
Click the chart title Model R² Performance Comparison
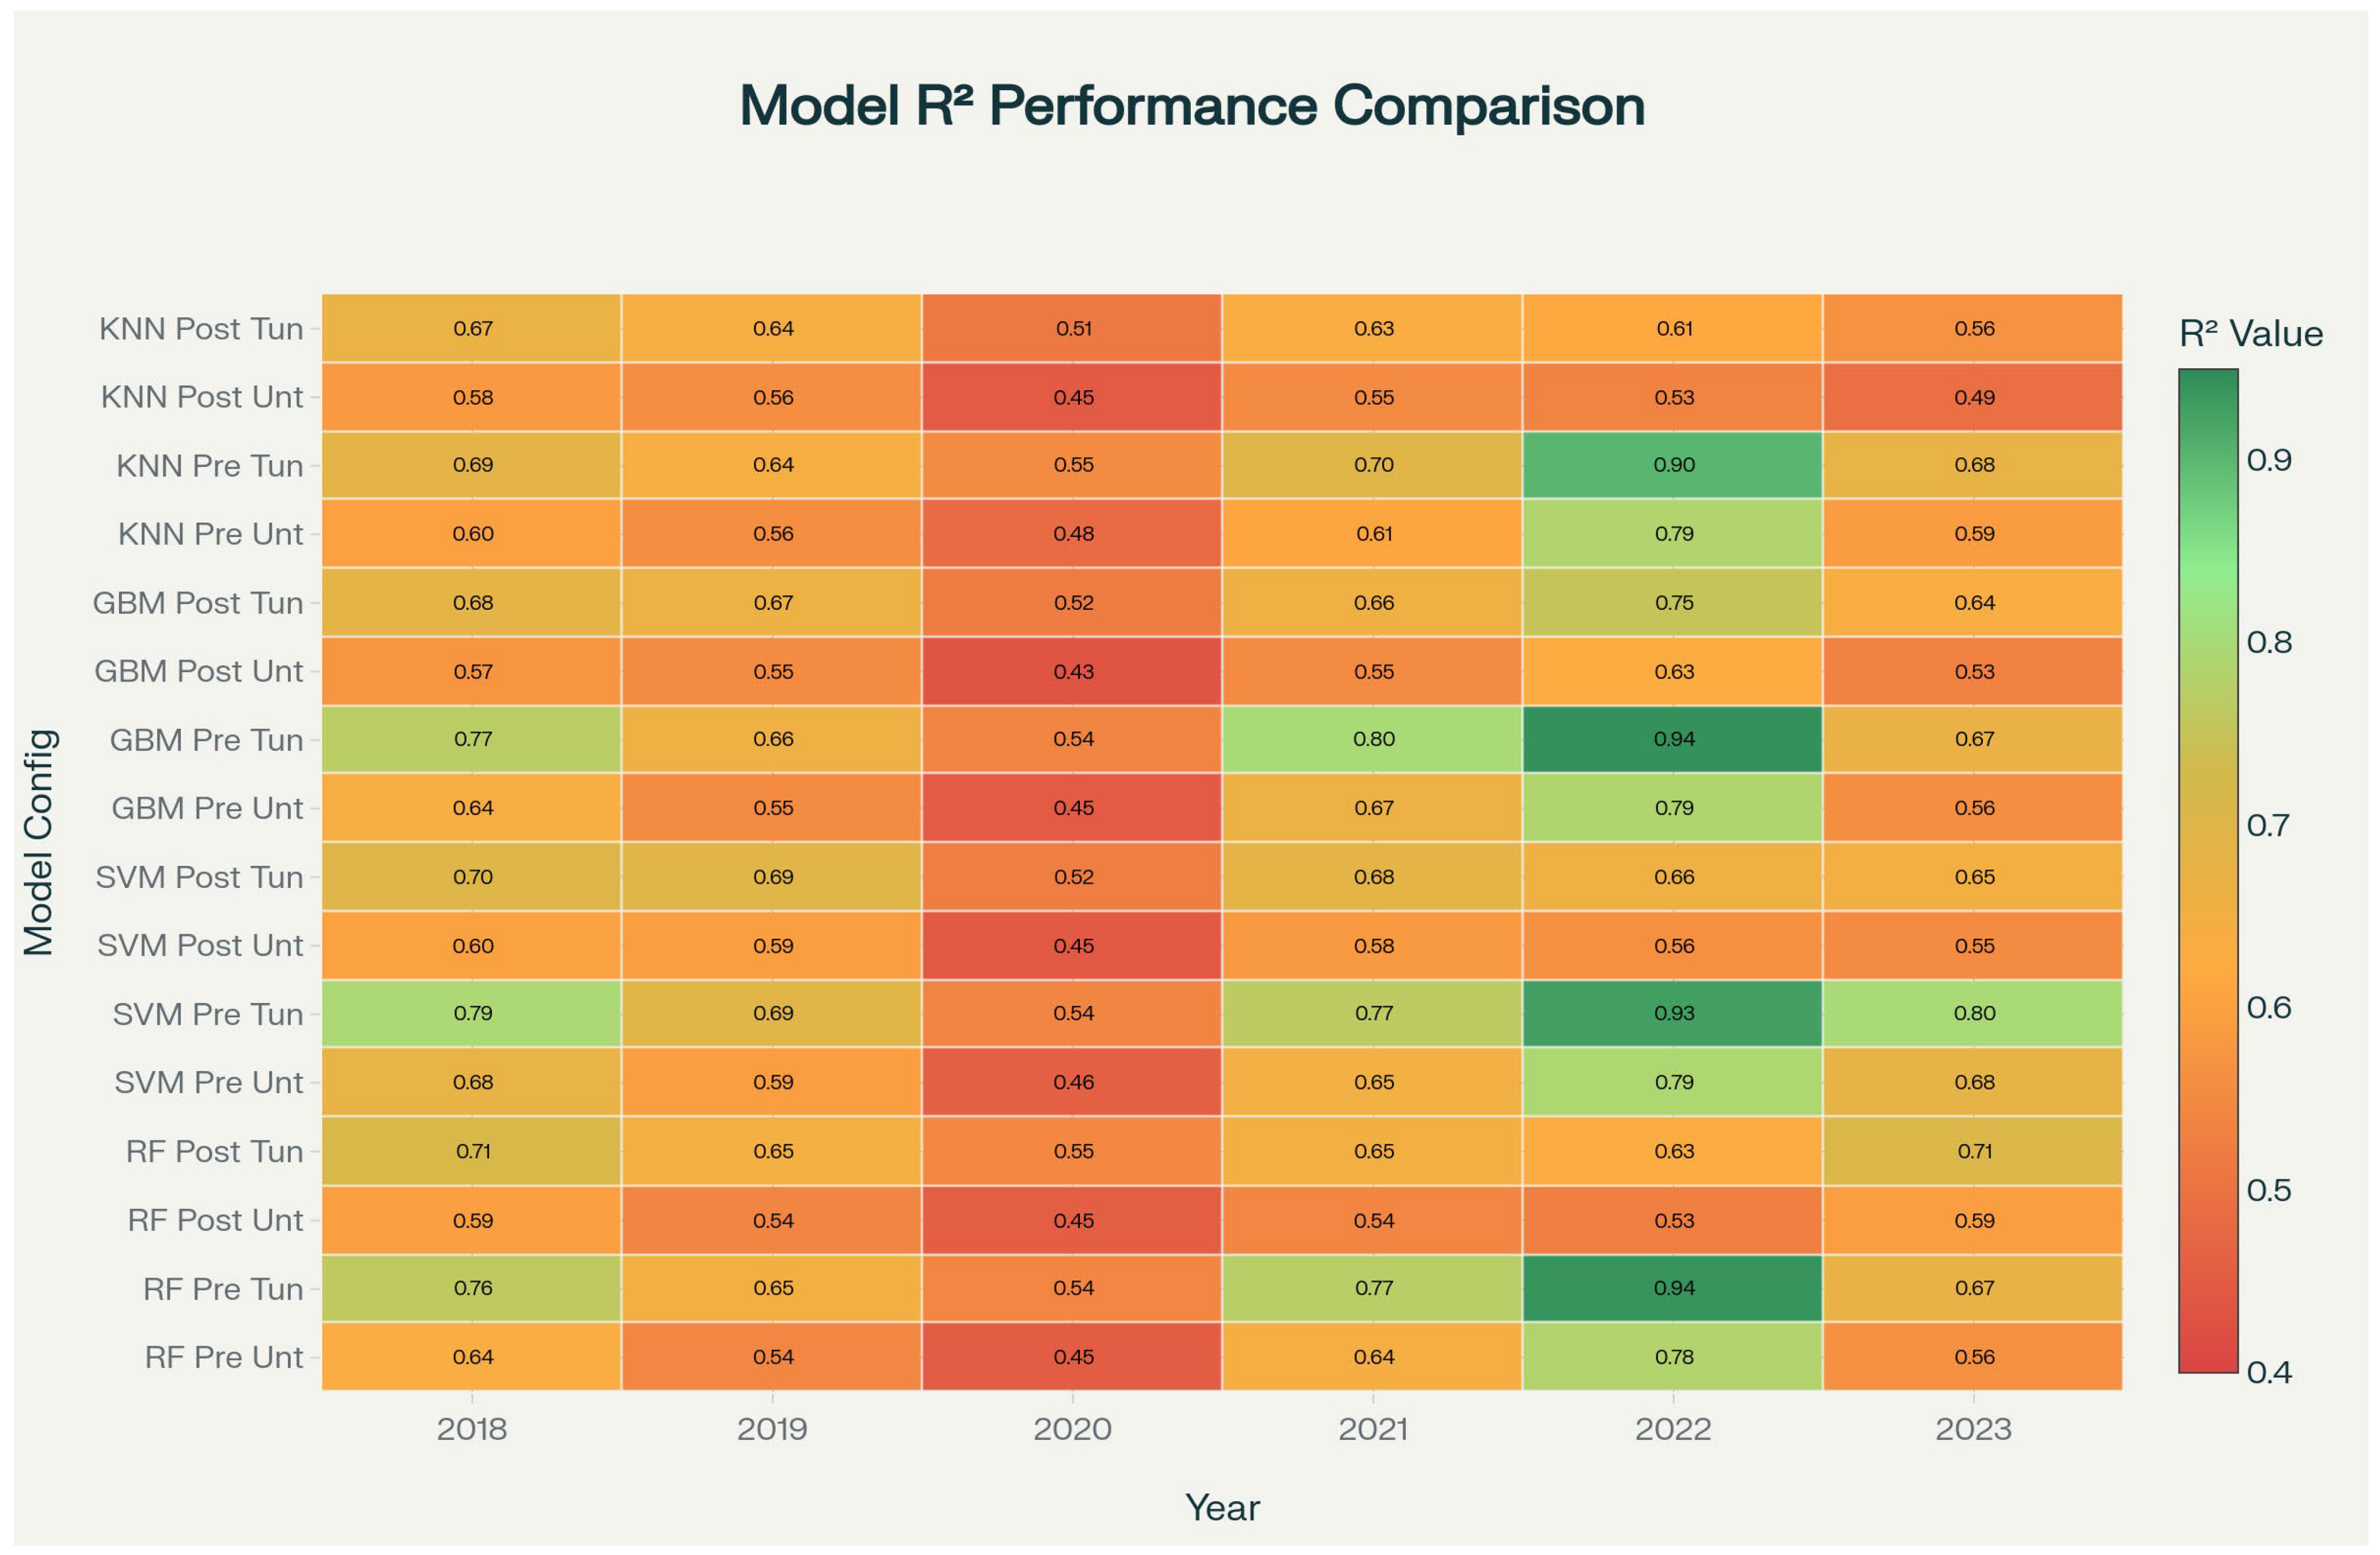point(1191,105)
